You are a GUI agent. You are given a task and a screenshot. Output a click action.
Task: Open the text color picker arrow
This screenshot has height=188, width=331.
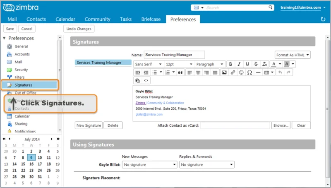point(280,64)
